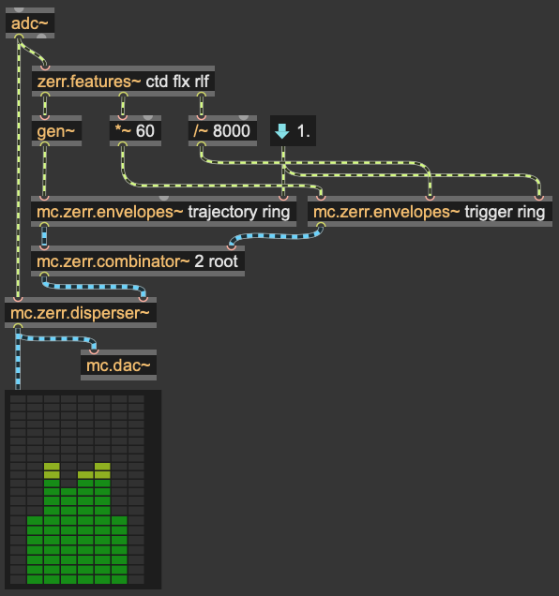The image size is (559, 596).
Task: Click the blue patch cord from combinator to disperser
Action: point(93,287)
